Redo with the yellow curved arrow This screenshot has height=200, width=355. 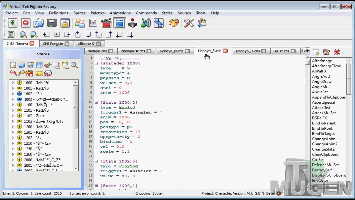point(22,73)
